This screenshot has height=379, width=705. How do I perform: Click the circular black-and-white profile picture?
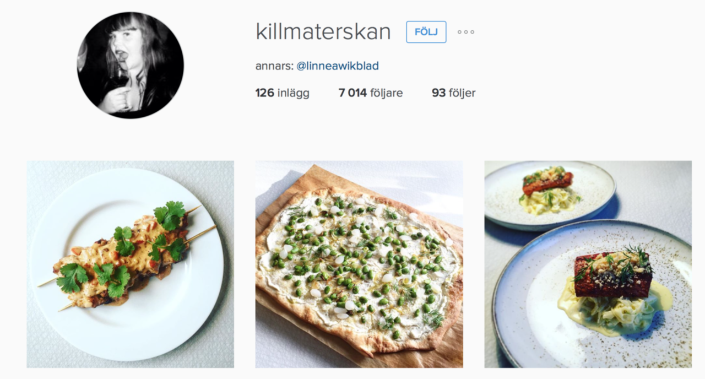click(x=130, y=66)
